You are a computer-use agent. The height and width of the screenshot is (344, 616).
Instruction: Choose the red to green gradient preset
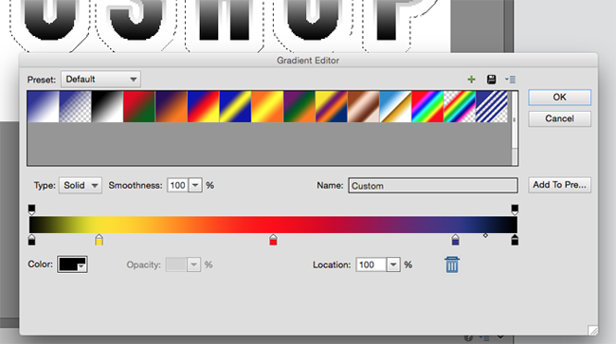point(139,106)
